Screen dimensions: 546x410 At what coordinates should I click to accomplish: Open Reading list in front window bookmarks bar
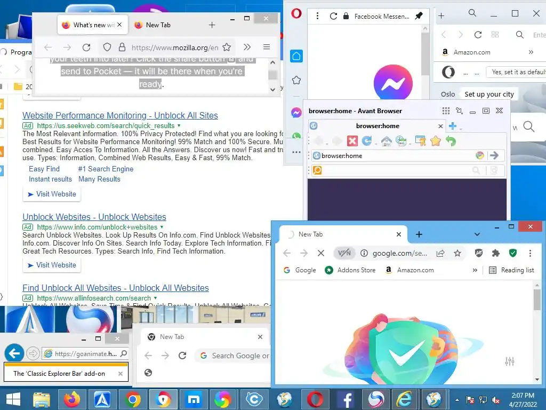(511, 270)
